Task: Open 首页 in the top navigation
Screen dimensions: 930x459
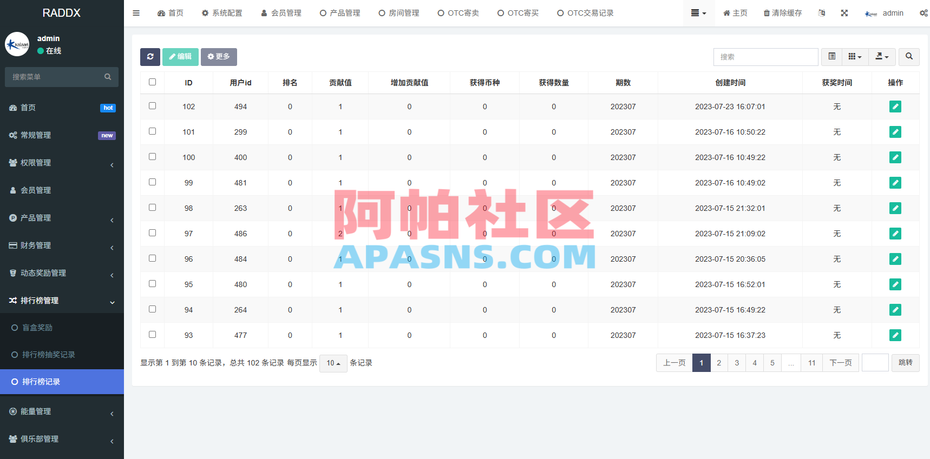Action: [x=170, y=13]
